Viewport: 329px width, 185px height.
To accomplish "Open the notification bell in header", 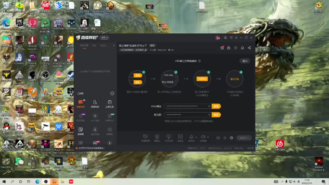I will [242, 48].
